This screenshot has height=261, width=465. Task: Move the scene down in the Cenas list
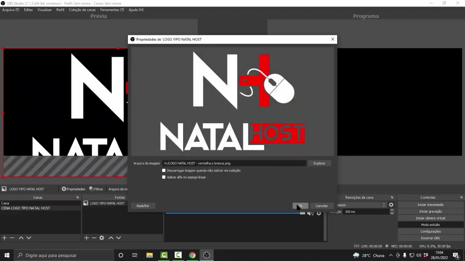[x=29, y=238]
